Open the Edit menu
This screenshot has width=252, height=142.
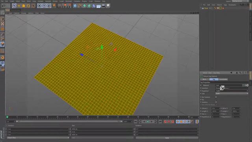(x=7, y=1)
